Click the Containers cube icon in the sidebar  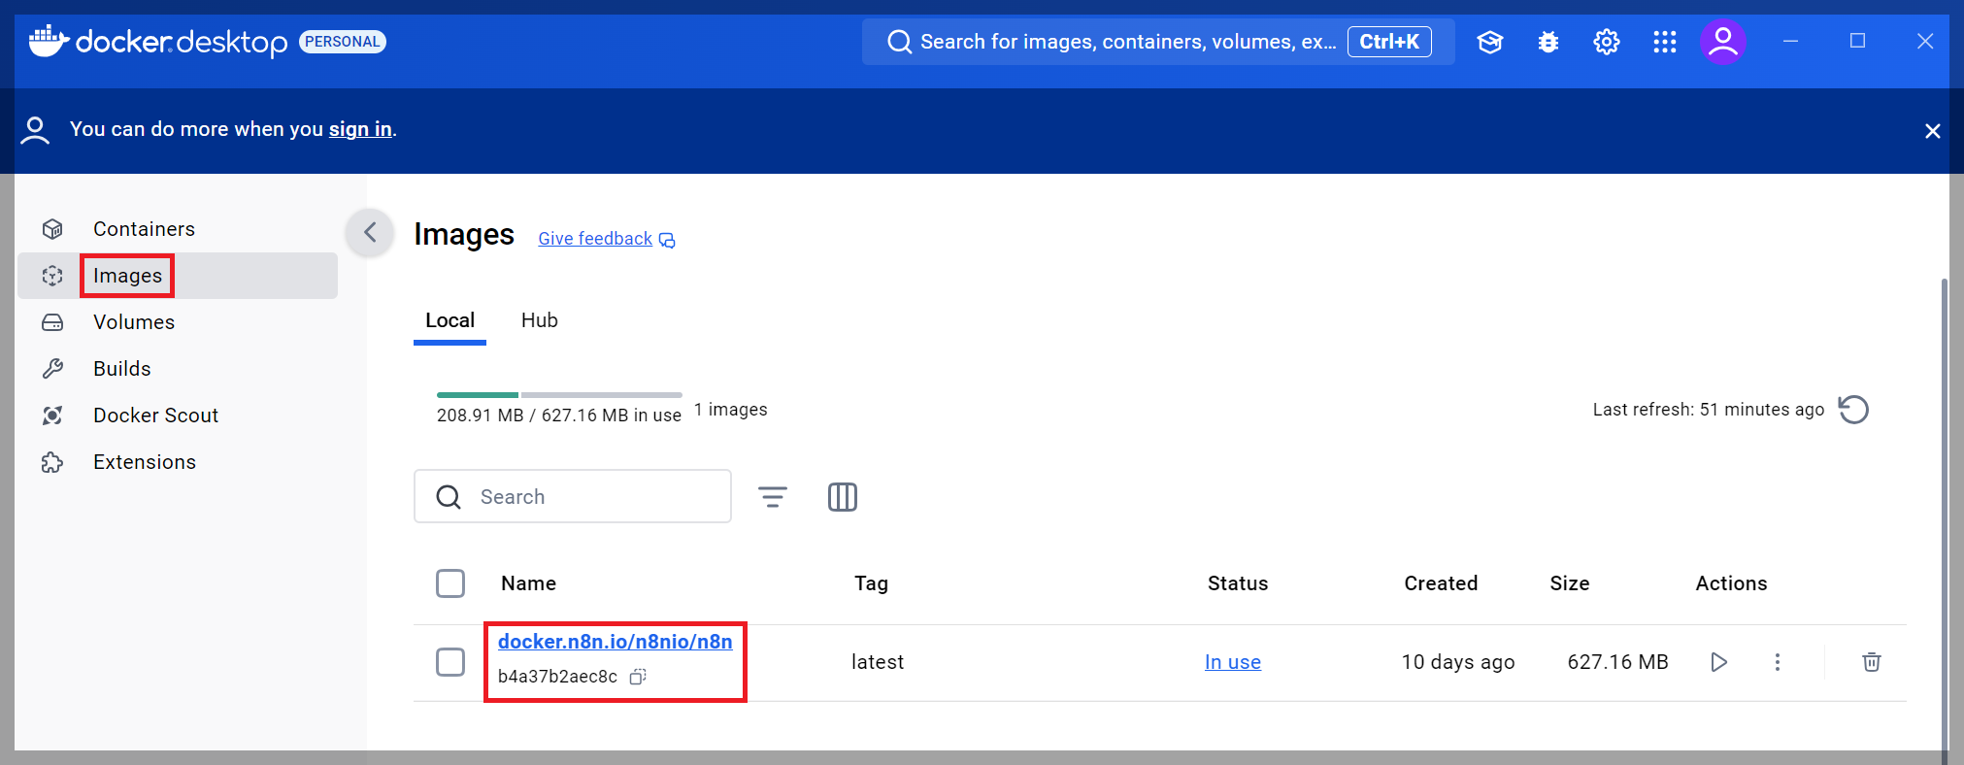click(x=52, y=229)
